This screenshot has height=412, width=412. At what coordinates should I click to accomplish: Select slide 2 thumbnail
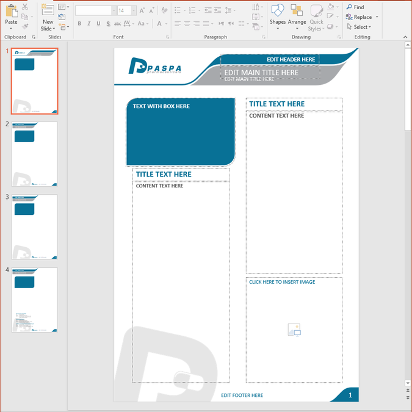pyautogui.click(x=35, y=154)
